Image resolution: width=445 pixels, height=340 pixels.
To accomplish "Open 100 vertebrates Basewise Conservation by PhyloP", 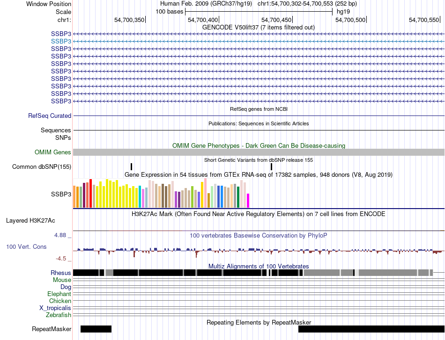I will click(259, 235).
